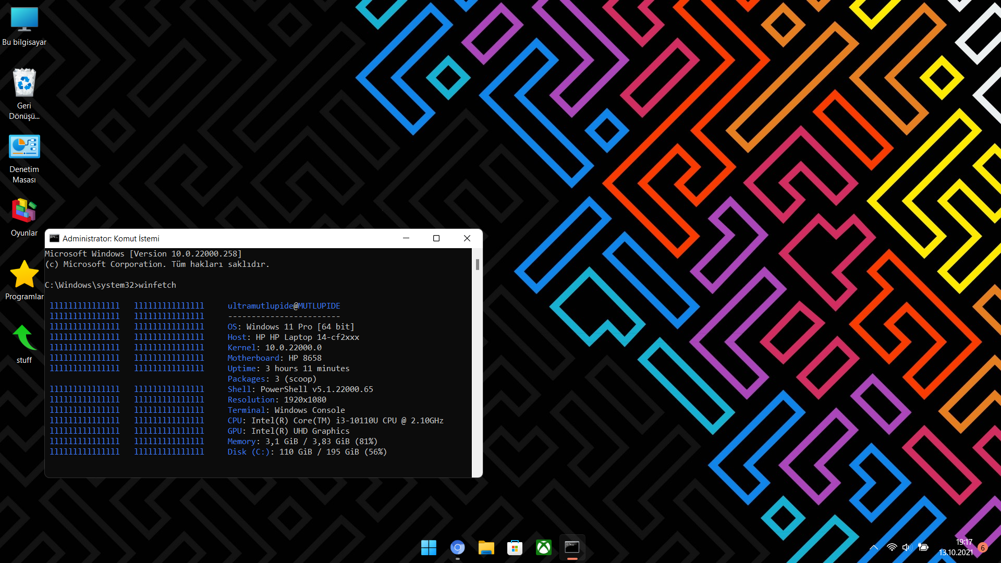Open the Xbox app taskbar icon
Viewport: 1001px width, 563px height.
(543, 547)
